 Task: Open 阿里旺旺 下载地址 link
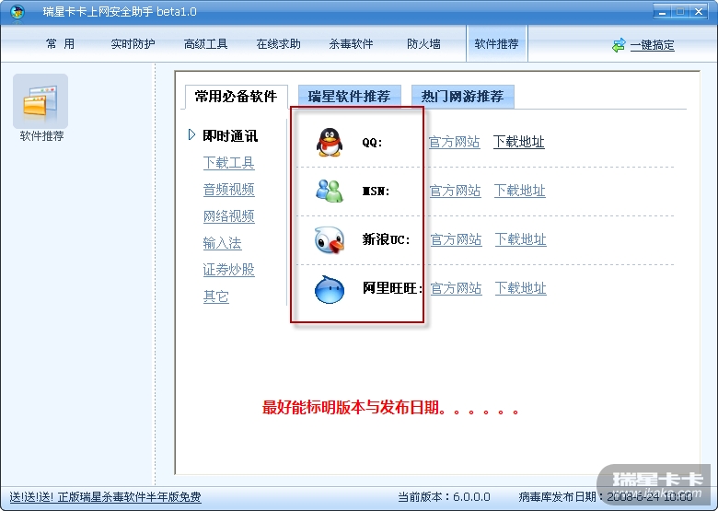click(521, 288)
